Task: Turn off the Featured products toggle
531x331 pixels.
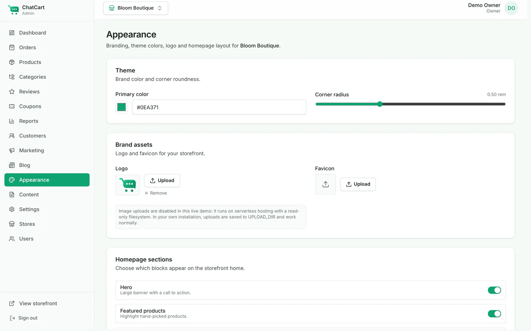Action: (x=494, y=314)
